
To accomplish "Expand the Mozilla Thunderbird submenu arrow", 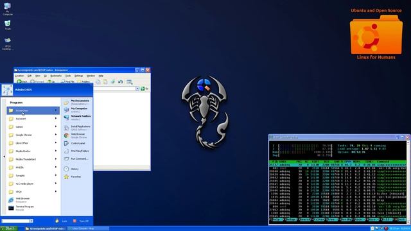I will point(56,159).
